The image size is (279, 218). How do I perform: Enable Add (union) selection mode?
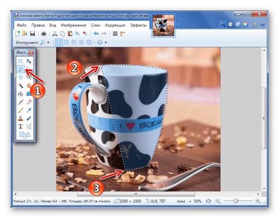pos(67,42)
